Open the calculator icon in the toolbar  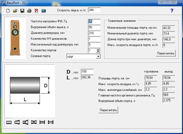coord(44,11)
